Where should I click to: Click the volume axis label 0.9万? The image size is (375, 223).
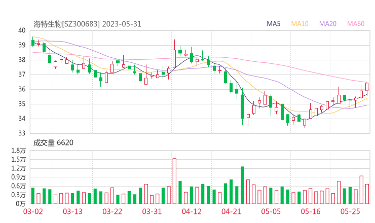tap(18, 177)
